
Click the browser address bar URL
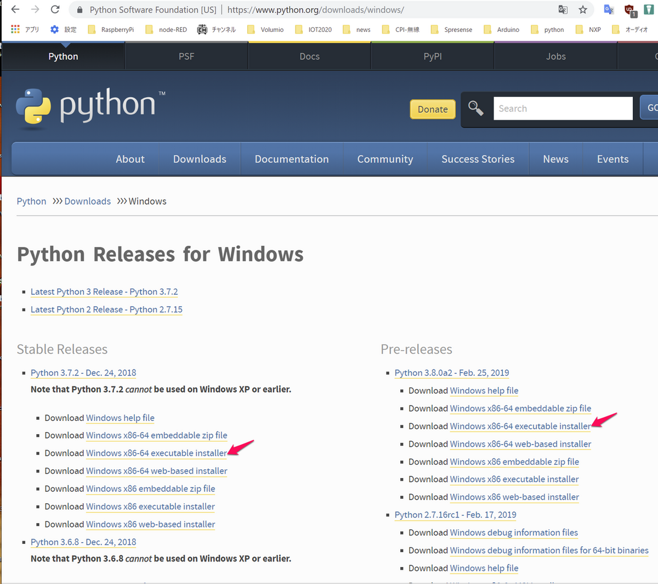[x=316, y=10]
